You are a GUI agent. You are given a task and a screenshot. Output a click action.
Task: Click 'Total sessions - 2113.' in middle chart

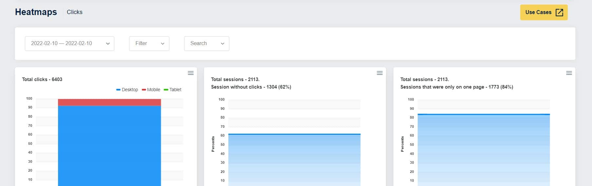(x=235, y=79)
